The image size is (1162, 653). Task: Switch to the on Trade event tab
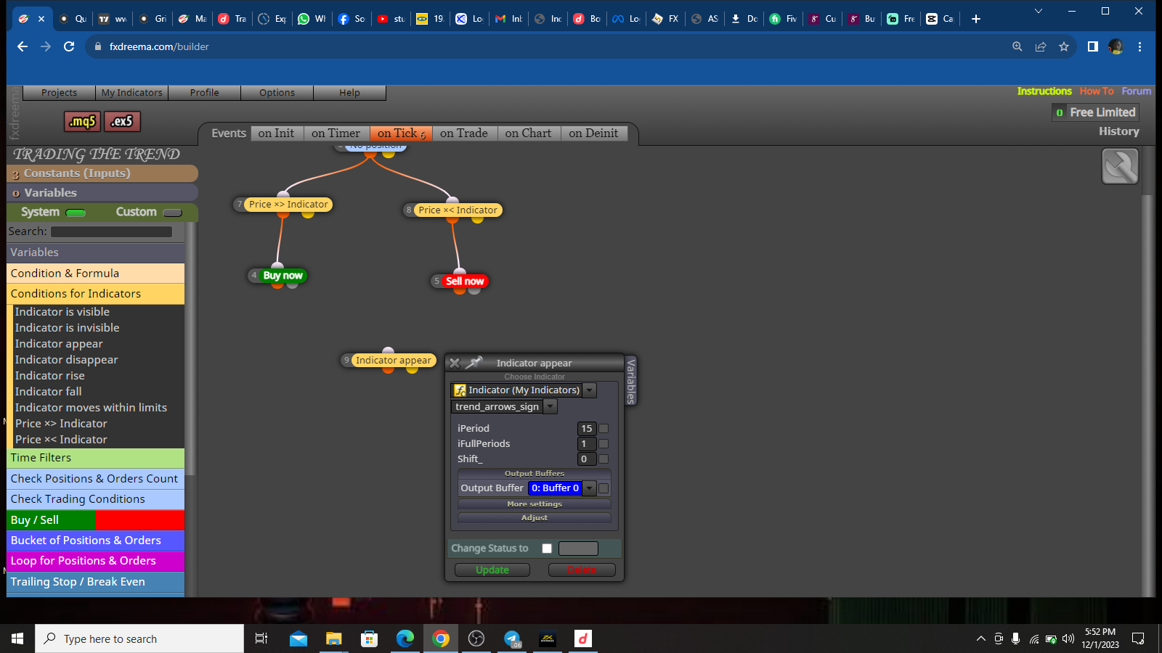point(464,134)
